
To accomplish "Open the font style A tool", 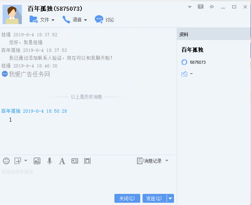I will pyautogui.click(x=62, y=161).
